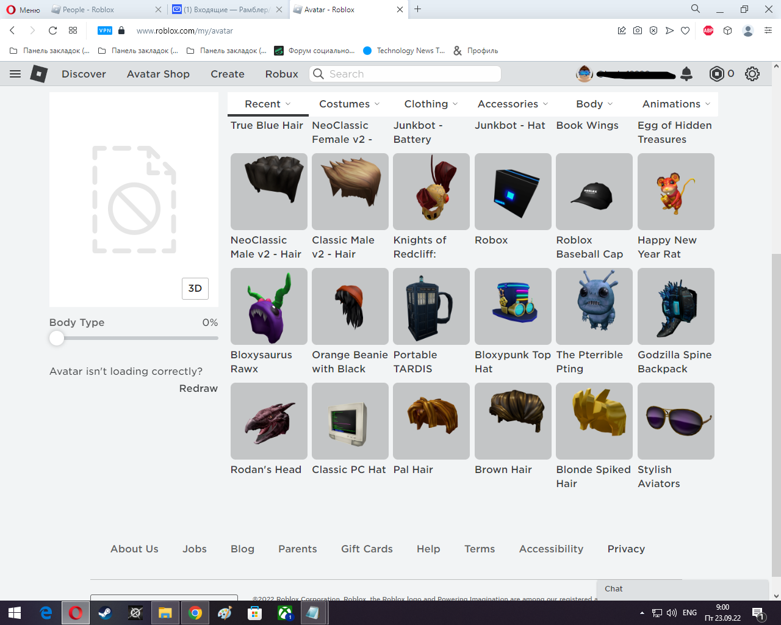Select the Stylish Aviators thumbnail

pos(676,421)
